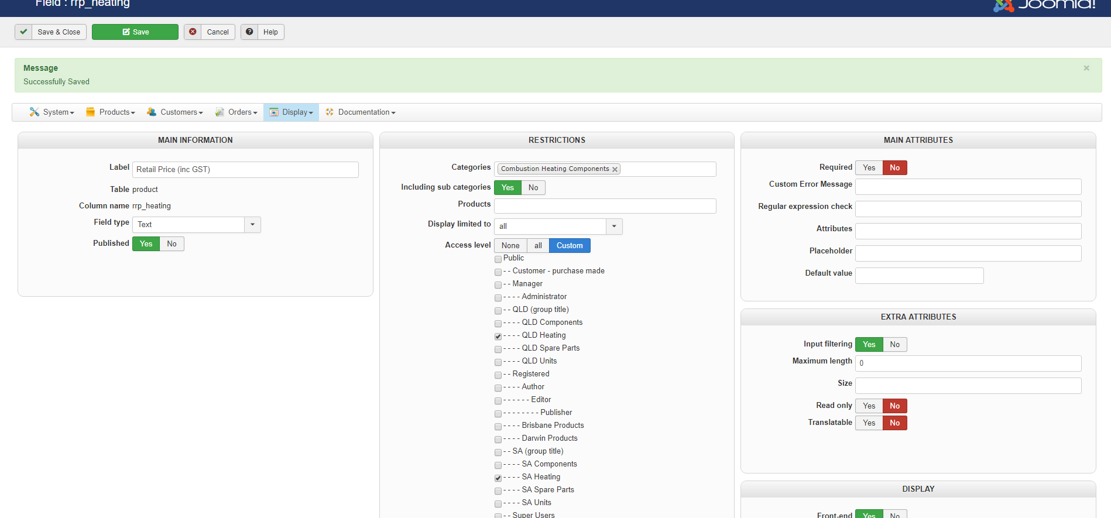This screenshot has height=518, width=1111.
Task: Set Published to Yes
Action: (146, 244)
